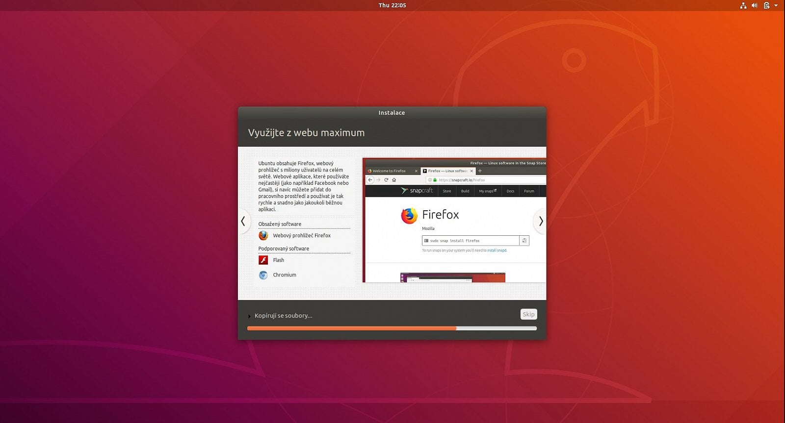Click the Chromium icon in software list
Viewport: 785px width, 423px height.
(x=263, y=275)
